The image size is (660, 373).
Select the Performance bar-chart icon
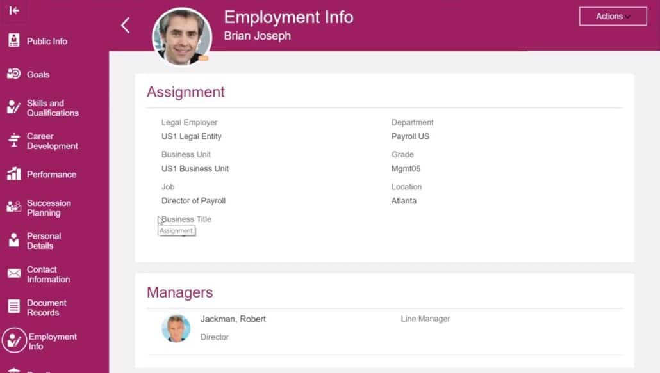(x=13, y=174)
